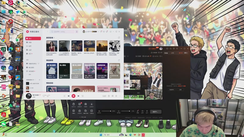Open the 每日推荐 daily recommendation card
The width and height of the screenshot is (244, 137).
tap(52, 71)
